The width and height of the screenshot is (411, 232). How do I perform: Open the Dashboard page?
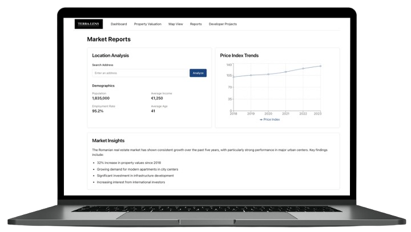click(x=119, y=24)
